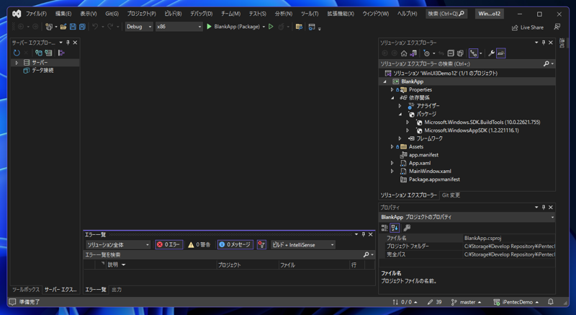Click the Home icon in Solution Explorer
Viewport: 576px width, 315px height.
pyautogui.click(x=404, y=53)
